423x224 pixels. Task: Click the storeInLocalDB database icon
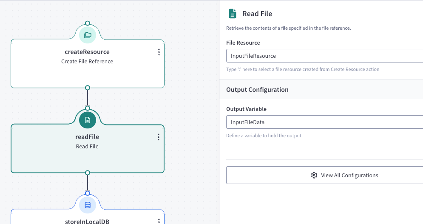coord(88,205)
